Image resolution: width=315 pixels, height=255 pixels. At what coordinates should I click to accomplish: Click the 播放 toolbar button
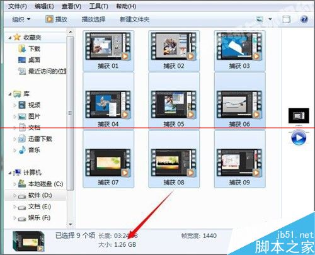[x=56, y=20]
